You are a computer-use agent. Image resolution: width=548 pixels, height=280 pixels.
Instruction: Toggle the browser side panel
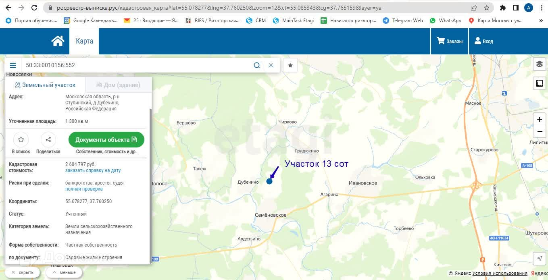click(x=515, y=8)
